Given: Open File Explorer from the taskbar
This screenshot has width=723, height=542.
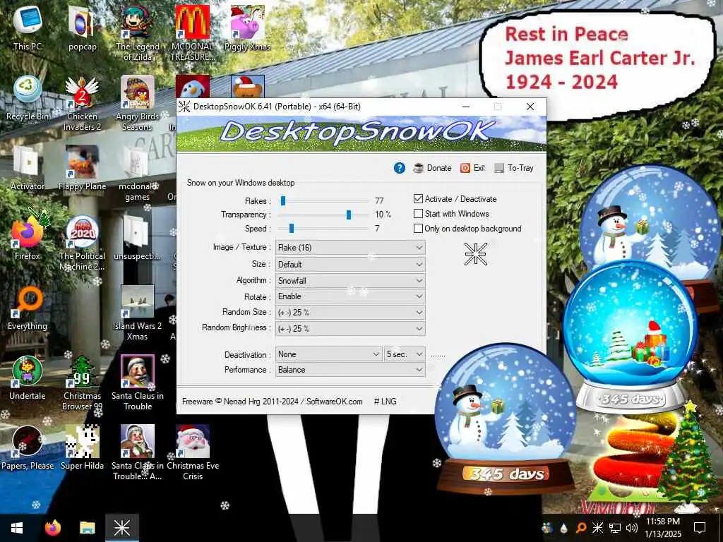Looking at the screenshot, I should coord(87,528).
